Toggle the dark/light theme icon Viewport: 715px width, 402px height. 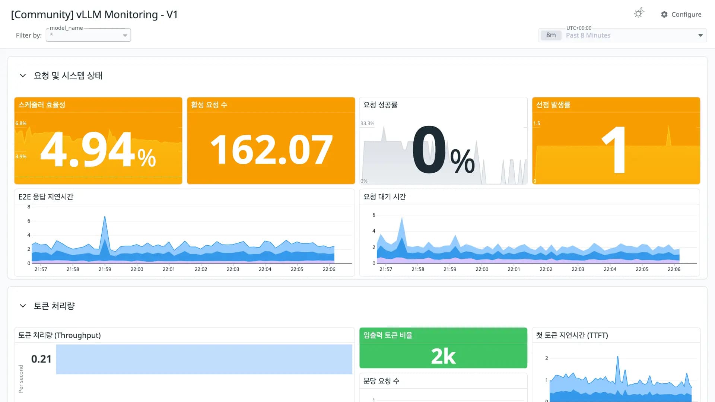coord(639,13)
